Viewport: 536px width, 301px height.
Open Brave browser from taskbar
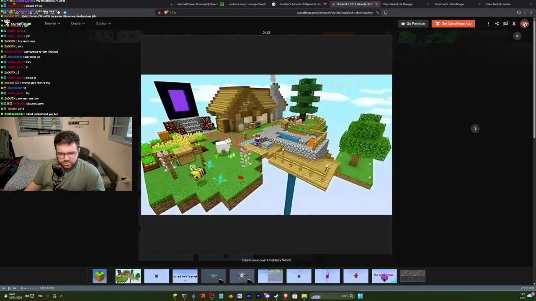pyautogui.click(x=286, y=296)
